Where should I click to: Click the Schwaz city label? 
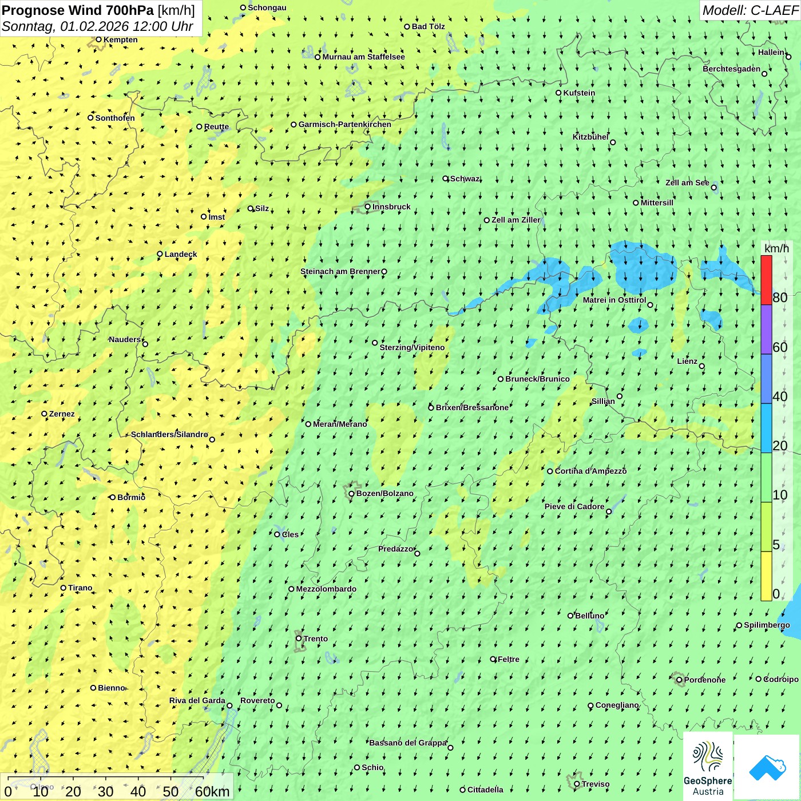pos(465,179)
